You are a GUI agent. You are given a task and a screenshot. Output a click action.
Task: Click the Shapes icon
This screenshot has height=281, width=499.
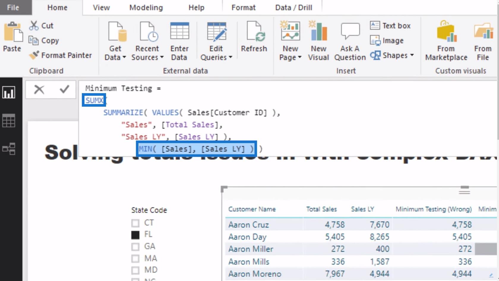point(375,55)
